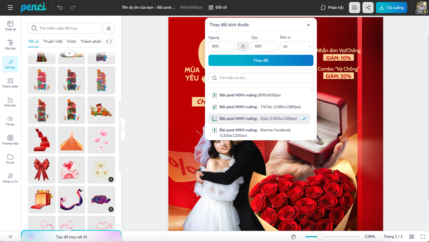
Task: Switch to the Chibi tab
Action: click(71, 41)
